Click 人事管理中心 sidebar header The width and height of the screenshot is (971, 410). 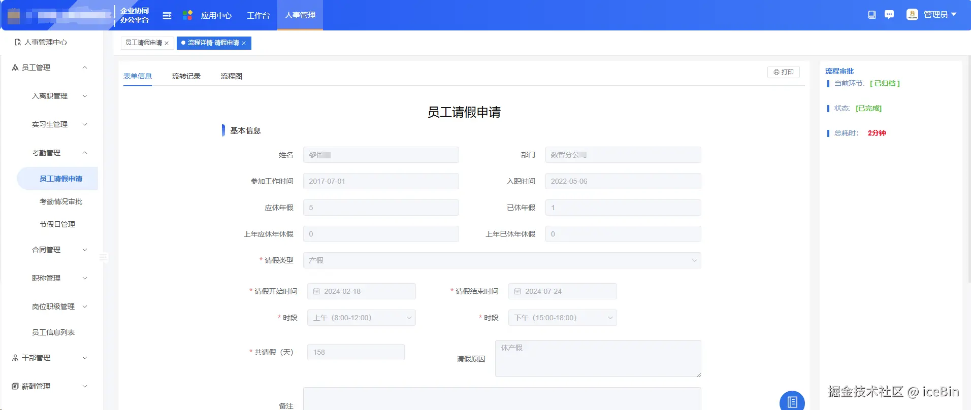pyautogui.click(x=46, y=42)
